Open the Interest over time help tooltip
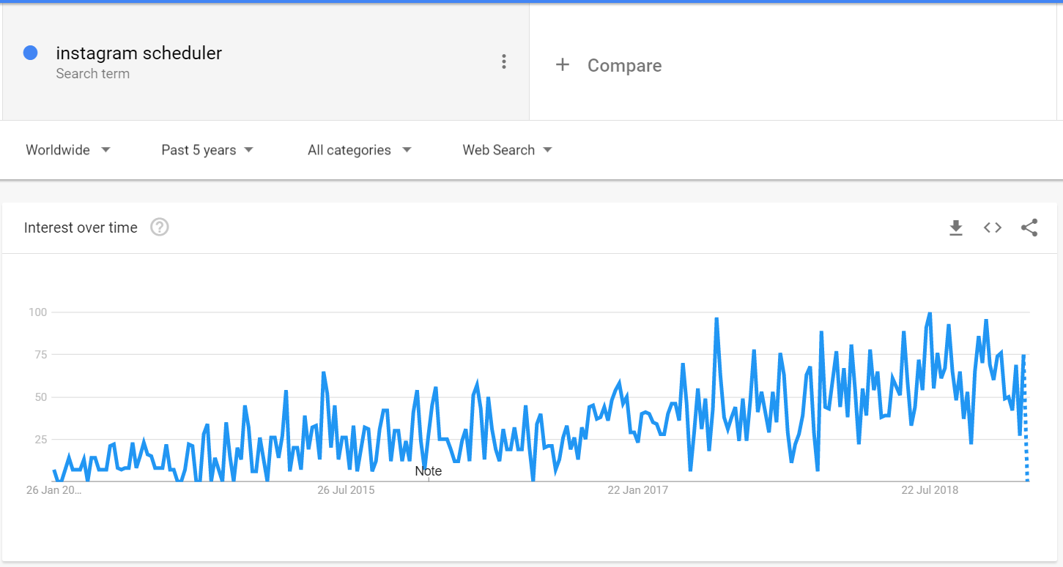 click(159, 228)
